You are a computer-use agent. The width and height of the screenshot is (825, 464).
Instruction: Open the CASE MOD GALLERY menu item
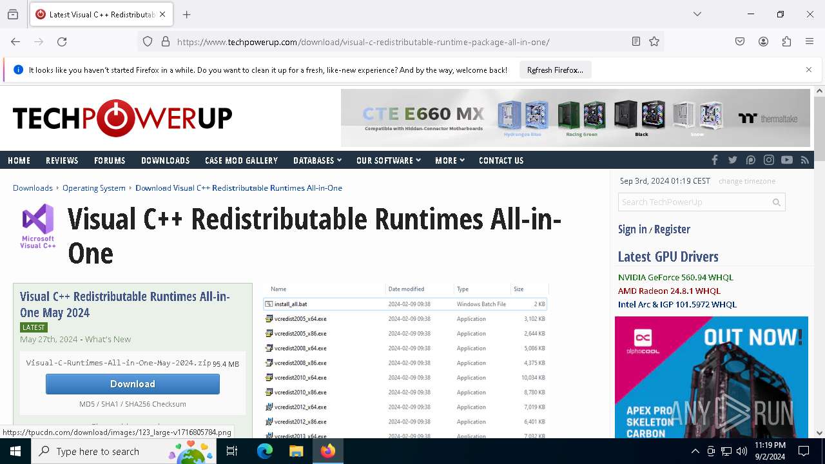[x=241, y=160]
